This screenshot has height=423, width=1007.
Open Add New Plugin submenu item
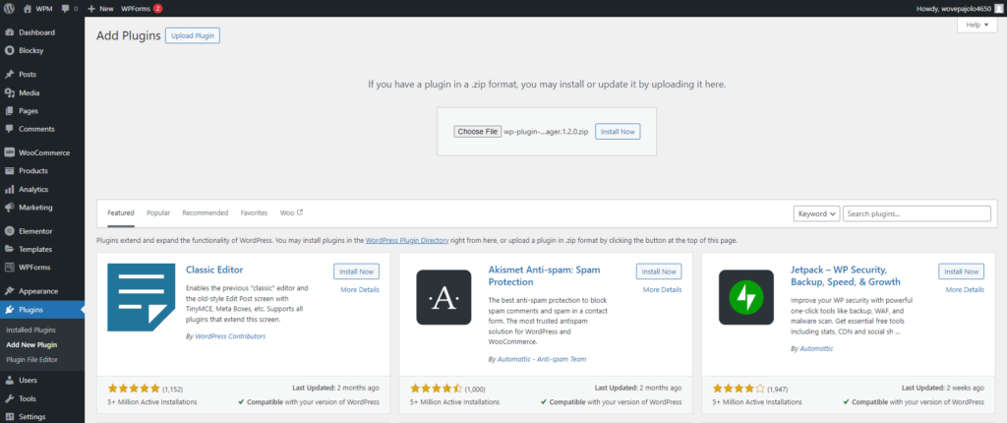31,344
